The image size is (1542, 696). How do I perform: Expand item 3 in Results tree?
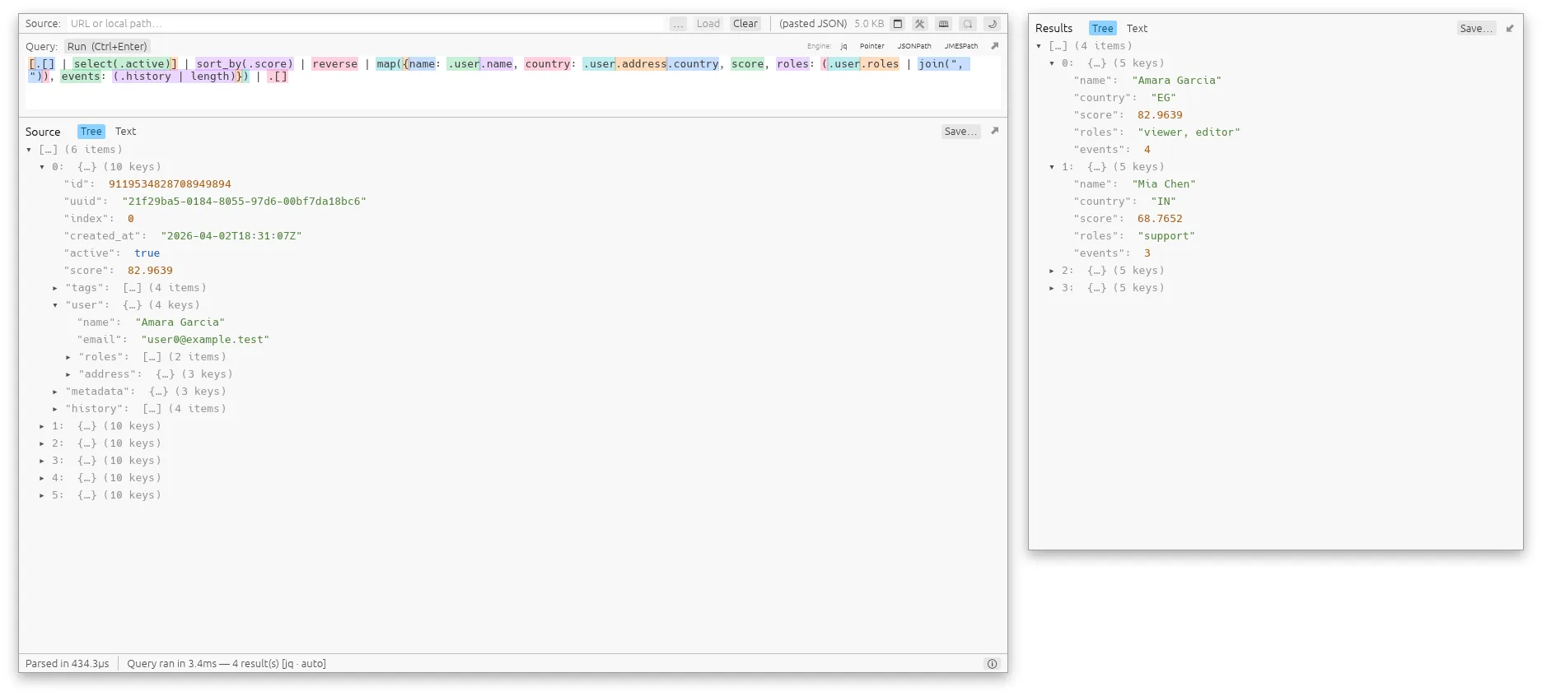coord(1052,288)
